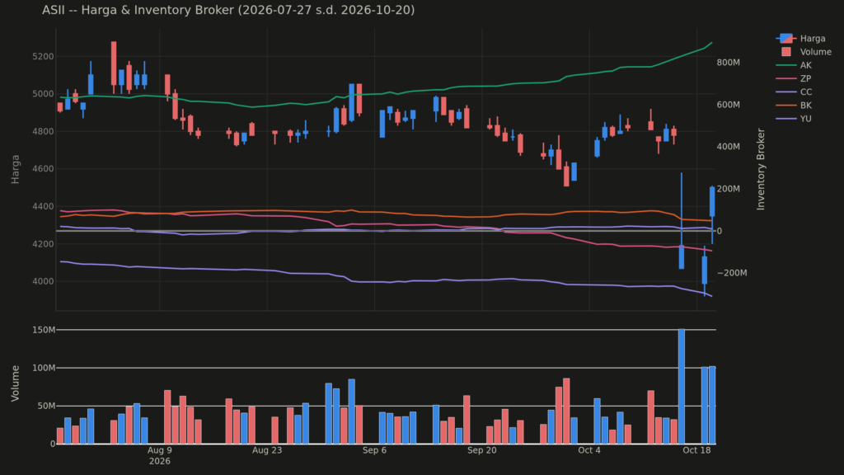Click the 4200 price tick label

[43, 244]
